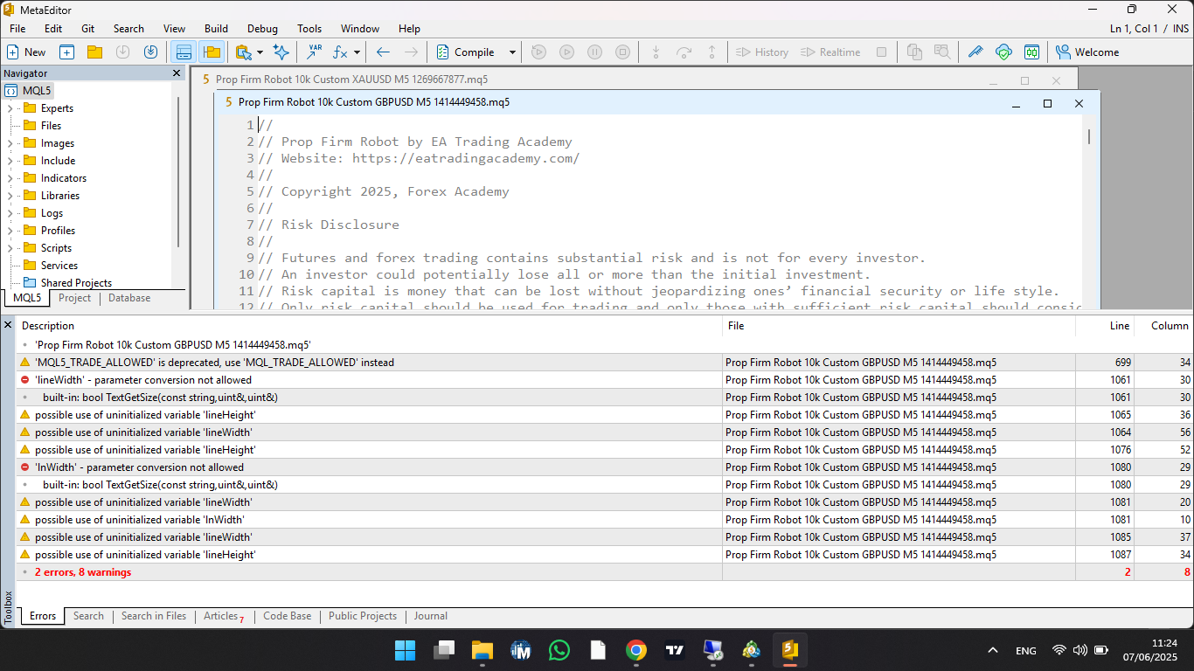Click the Description column header
This screenshot has width=1194, height=671.
369,326
